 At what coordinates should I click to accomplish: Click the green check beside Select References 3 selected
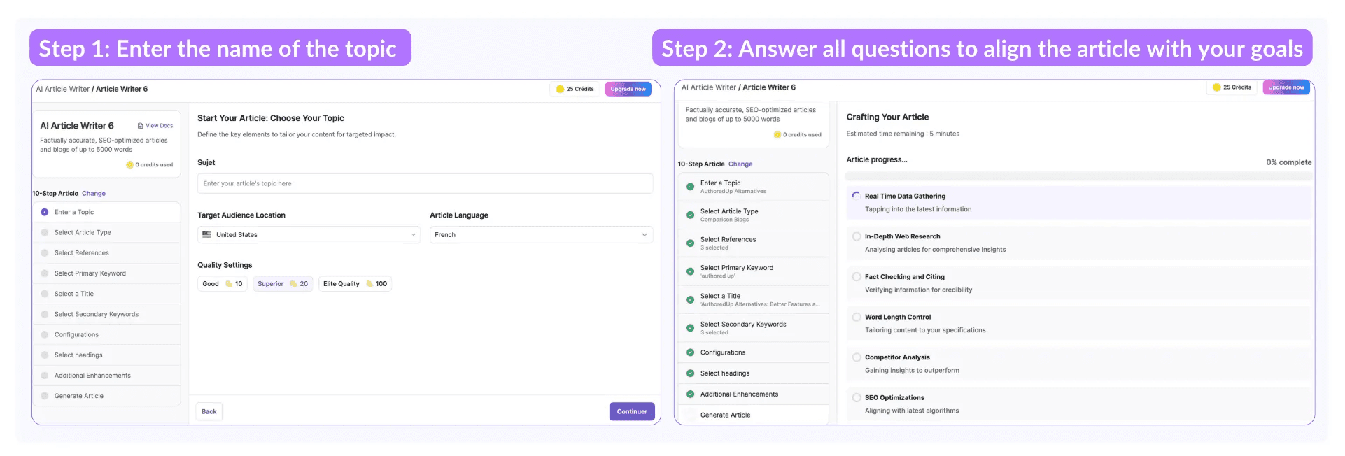pyautogui.click(x=691, y=243)
